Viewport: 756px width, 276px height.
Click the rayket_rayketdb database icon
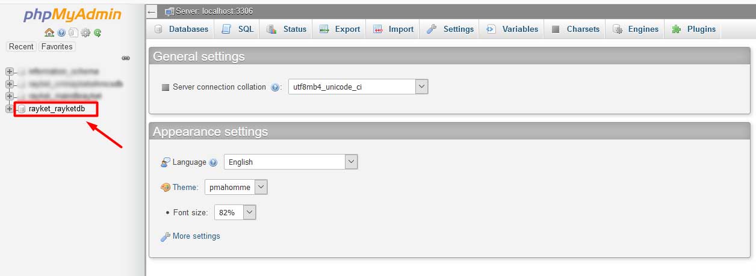[x=22, y=109]
